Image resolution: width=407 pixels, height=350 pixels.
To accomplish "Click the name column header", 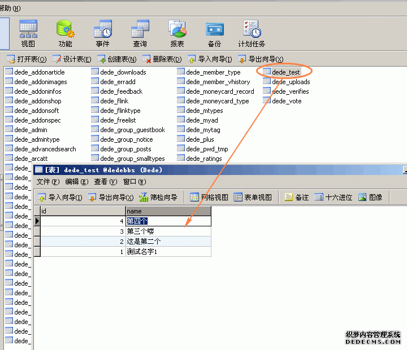I will 168,211.
